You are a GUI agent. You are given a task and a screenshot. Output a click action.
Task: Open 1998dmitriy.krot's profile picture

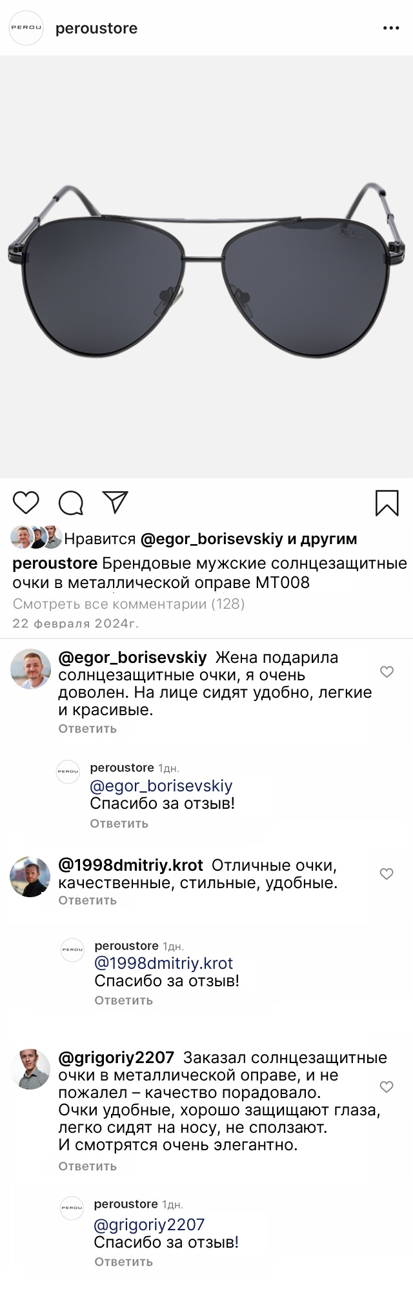30,877
